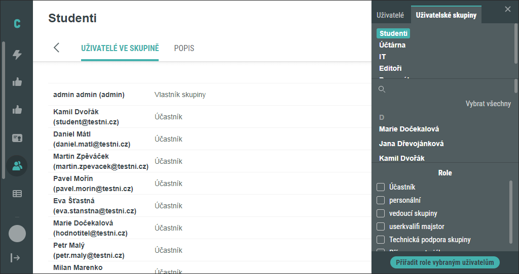Open the table list sidebar icon
Image resolution: width=519 pixels, height=274 pixels.
17,194
